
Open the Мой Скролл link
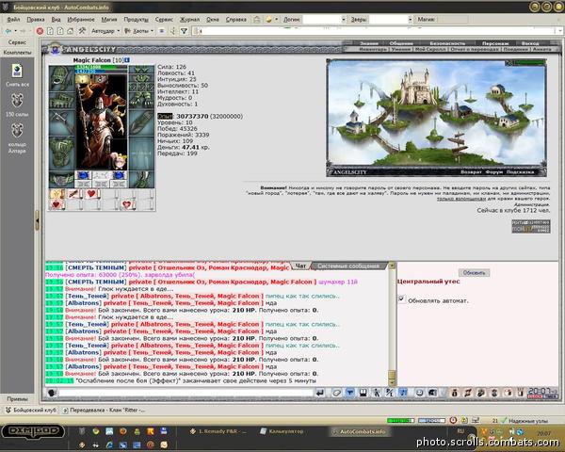click(x=430, y=49)
